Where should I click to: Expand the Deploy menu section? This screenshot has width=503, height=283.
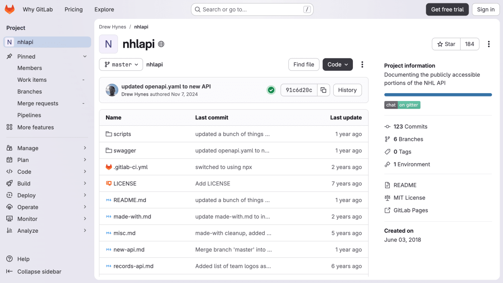(x=85, y=195)
